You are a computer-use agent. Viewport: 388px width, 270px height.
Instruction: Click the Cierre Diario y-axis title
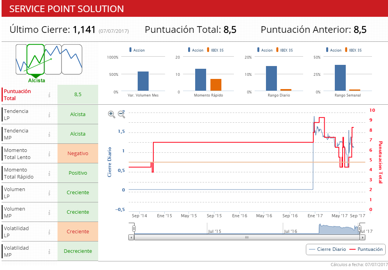110,162
